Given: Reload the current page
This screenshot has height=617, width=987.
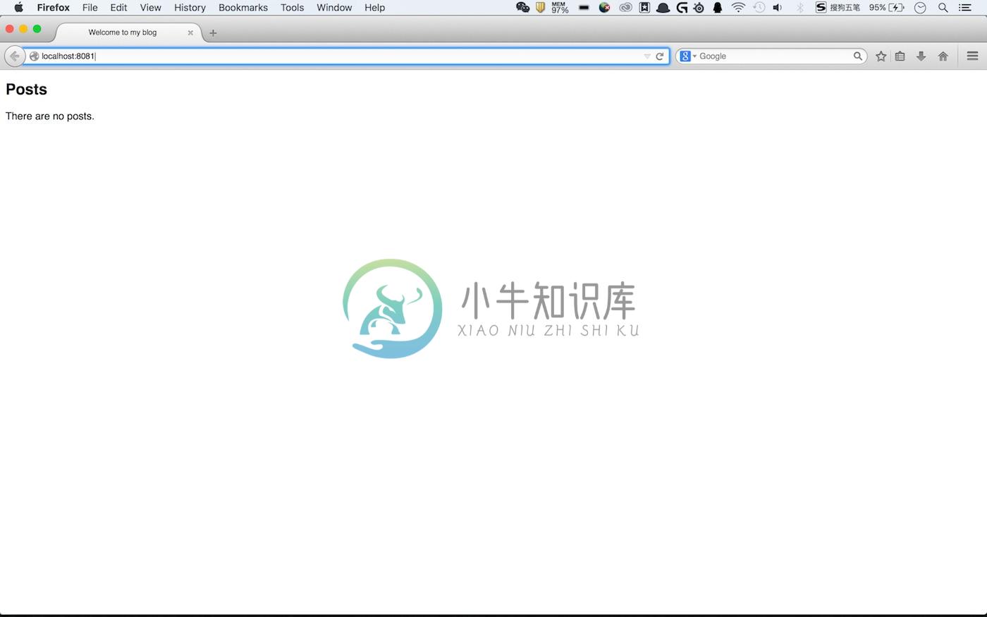Looking at the screenshot, I should (660, 56).
